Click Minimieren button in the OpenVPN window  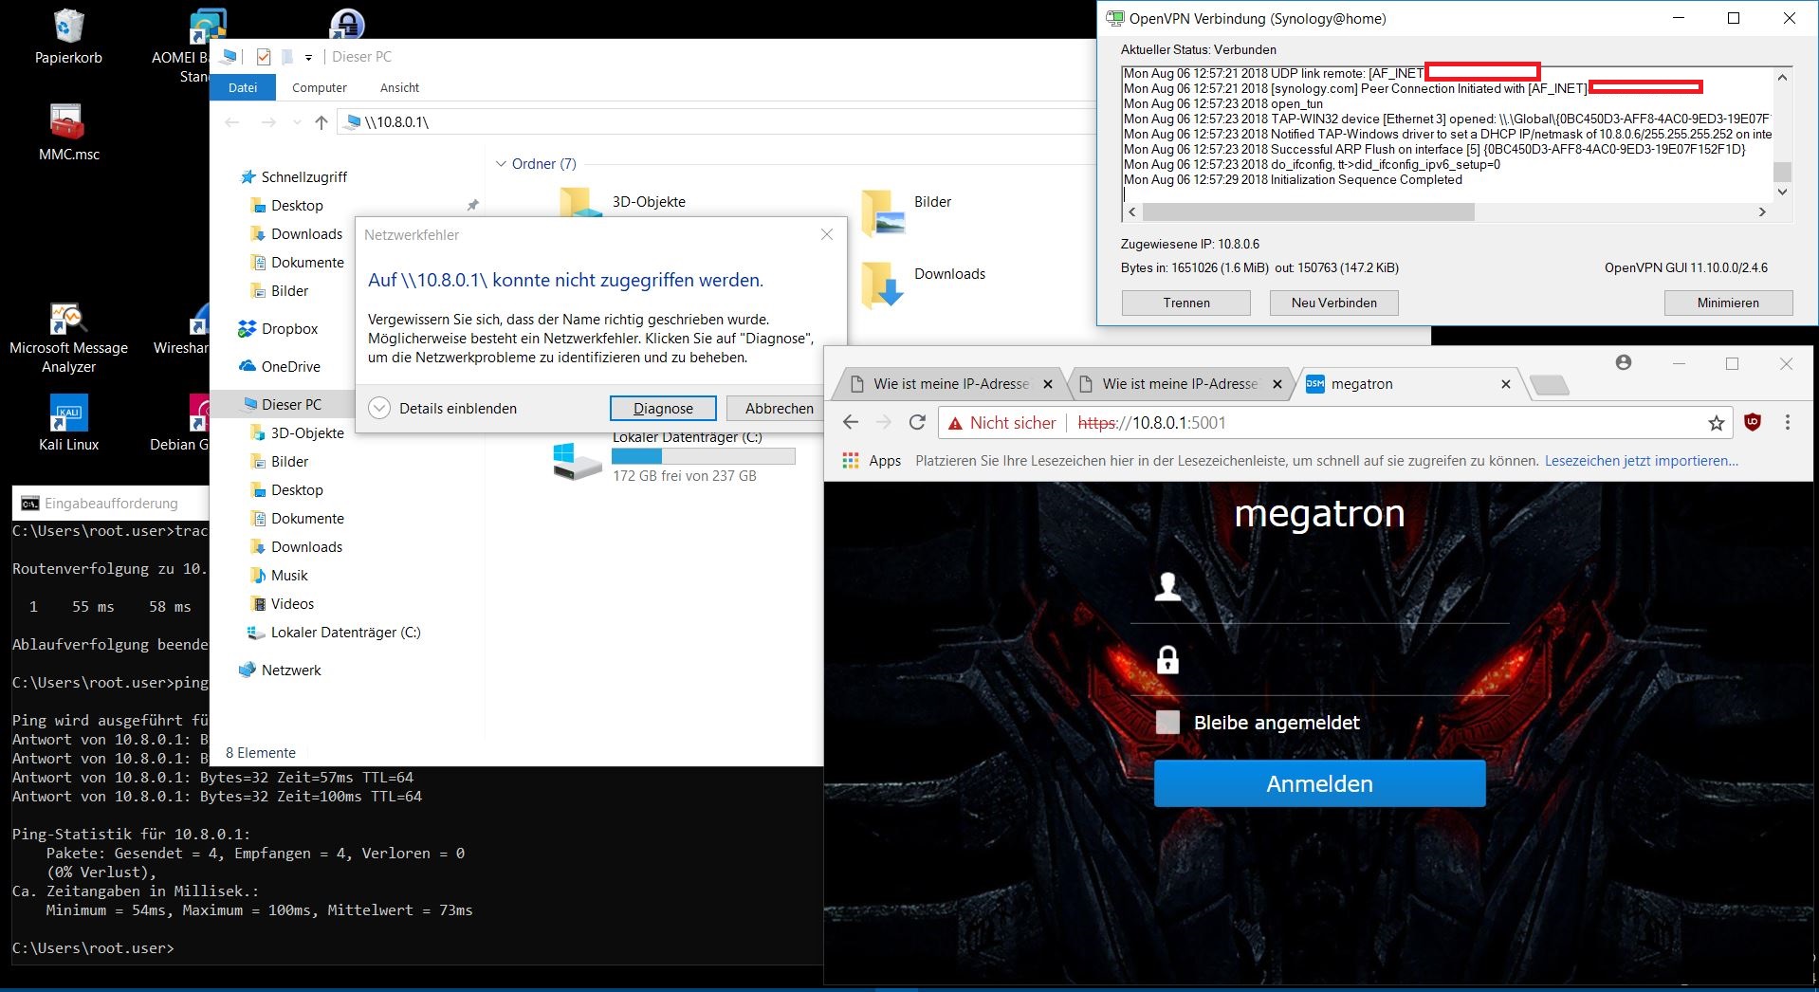[1728, 303]
